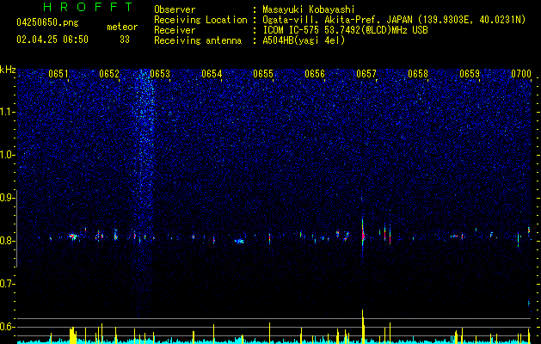This screenshot has width=541, height=344.
Task: Click the filename 04250650.png
Action: (x=47, y=23)
